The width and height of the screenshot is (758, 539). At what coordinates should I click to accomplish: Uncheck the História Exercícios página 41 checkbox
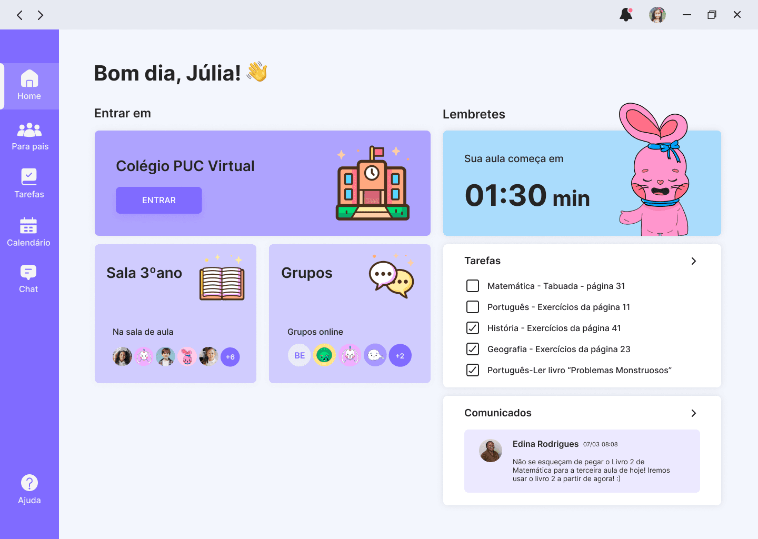point(473,328)
